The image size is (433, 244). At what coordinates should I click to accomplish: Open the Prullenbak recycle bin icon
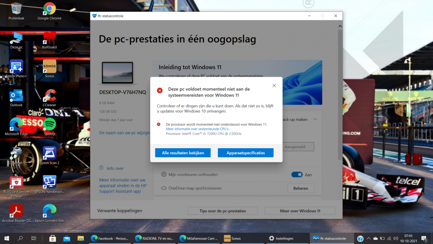coord(16,11)
